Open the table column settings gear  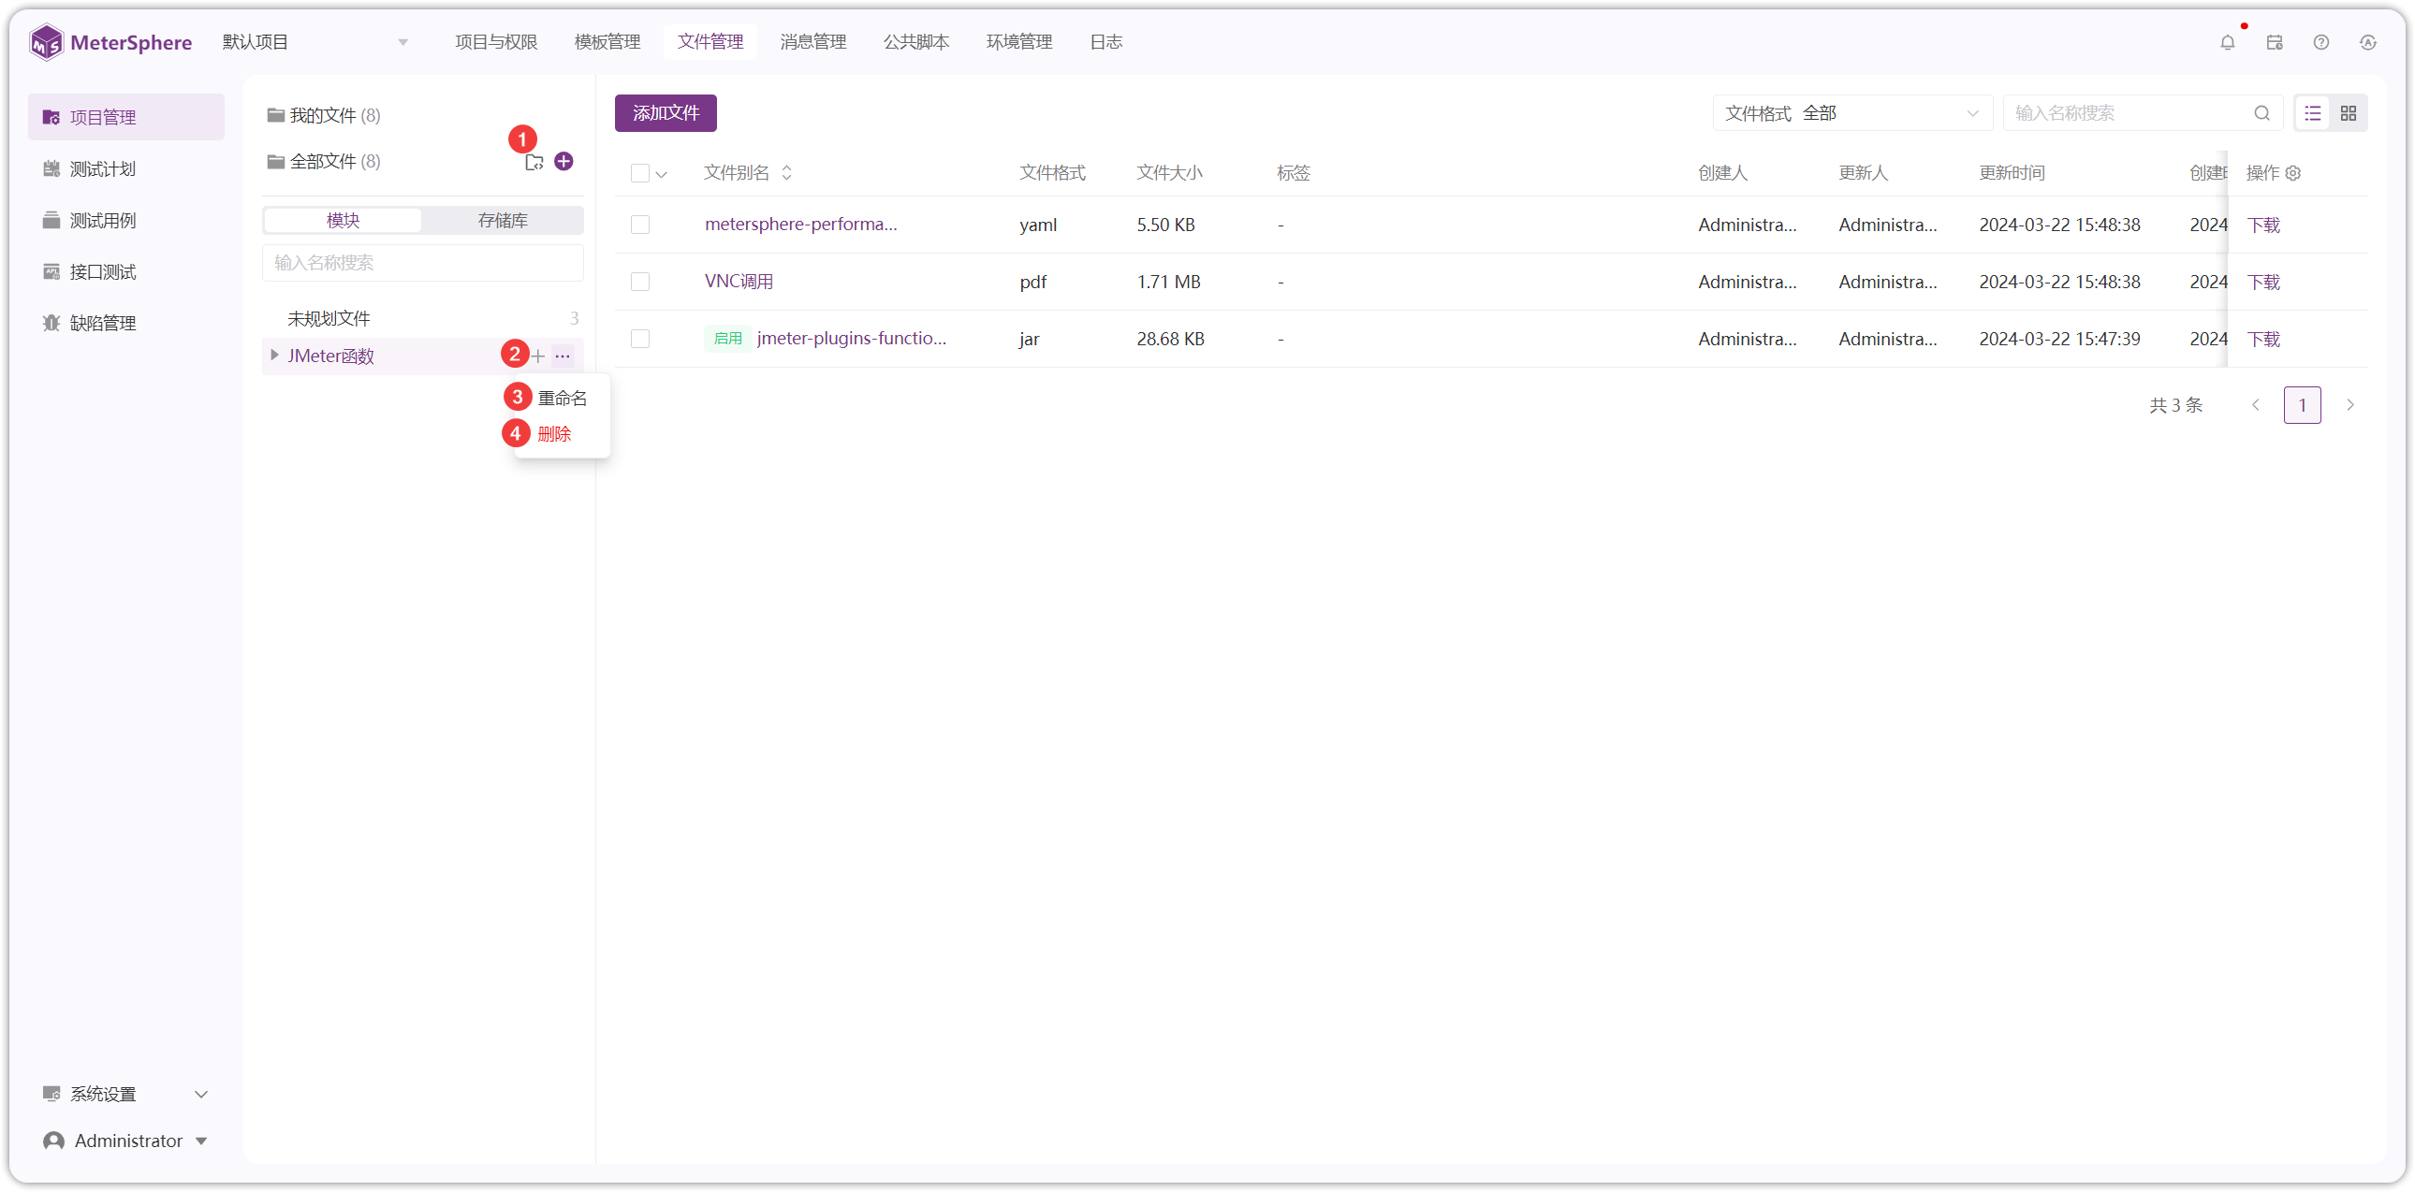point(2293,173)
